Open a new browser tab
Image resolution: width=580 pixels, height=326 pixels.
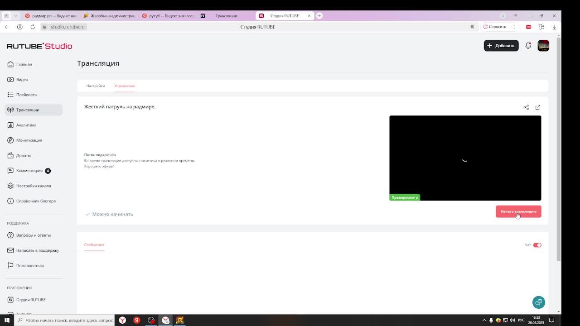click(x=319, y=16)
